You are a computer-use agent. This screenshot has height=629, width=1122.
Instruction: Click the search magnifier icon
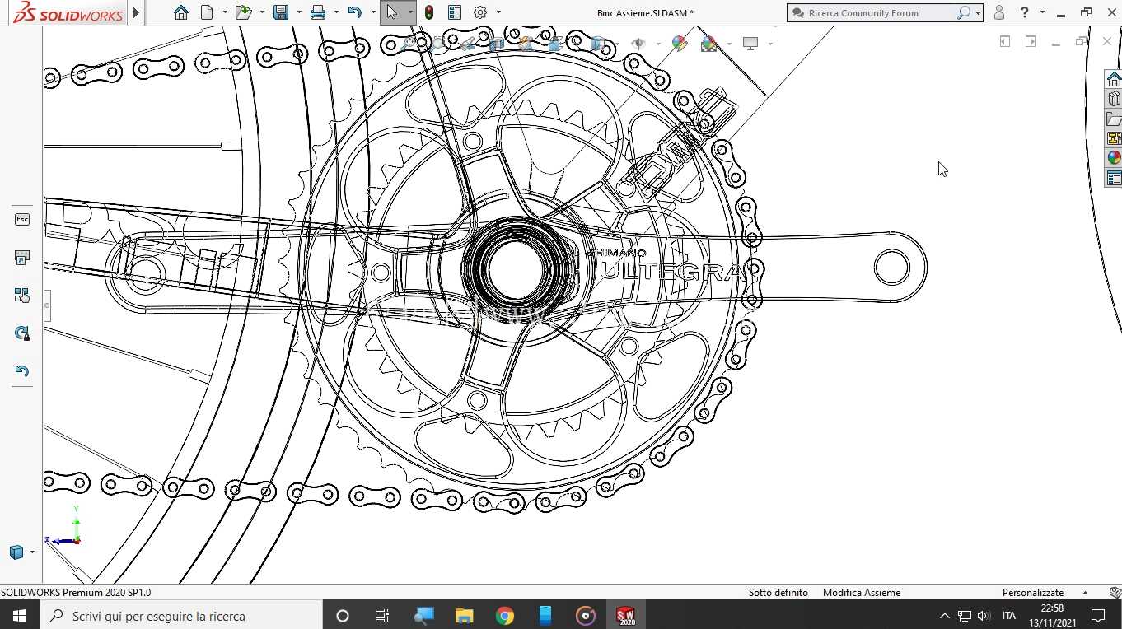(x=963, y=13)
